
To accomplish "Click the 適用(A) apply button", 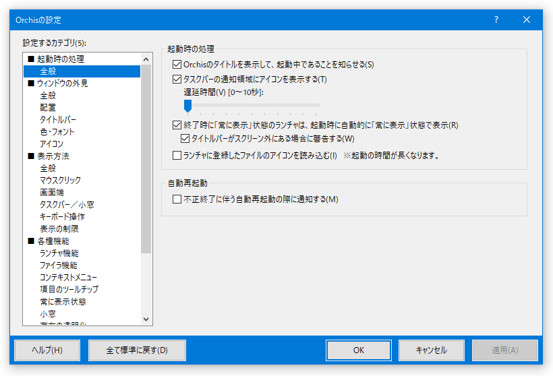I will point(505,350).
